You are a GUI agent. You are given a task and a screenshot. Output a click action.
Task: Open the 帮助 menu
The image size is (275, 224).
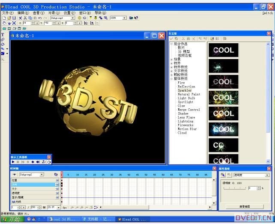(x=100, y=13)
